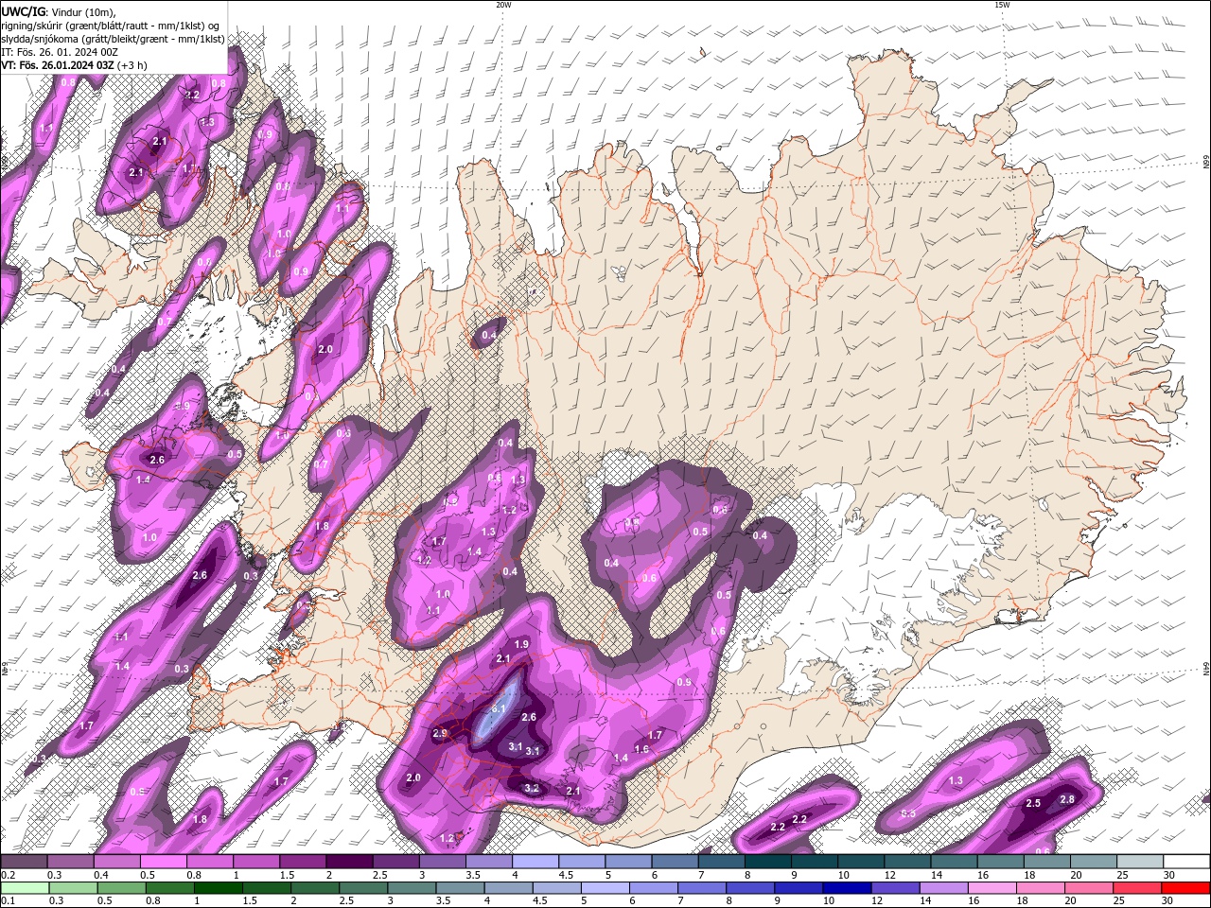
Task: Click the rigning/skúrir legend description line
Action: (x=112, y=25)
